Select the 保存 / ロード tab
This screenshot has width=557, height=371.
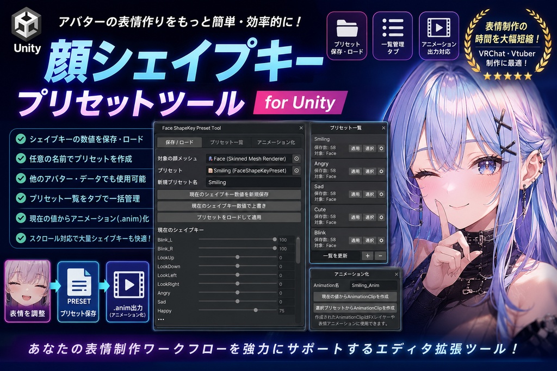180,142
